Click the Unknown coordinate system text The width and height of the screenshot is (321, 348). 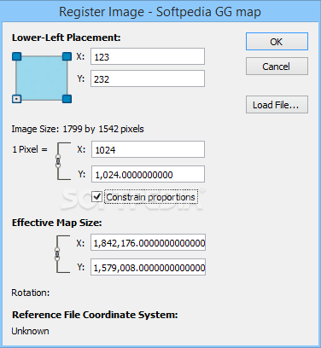coord(30,331)
